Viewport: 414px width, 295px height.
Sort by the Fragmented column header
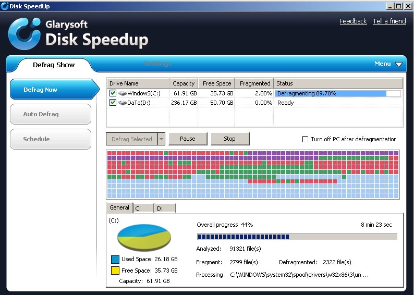point(254,83)
